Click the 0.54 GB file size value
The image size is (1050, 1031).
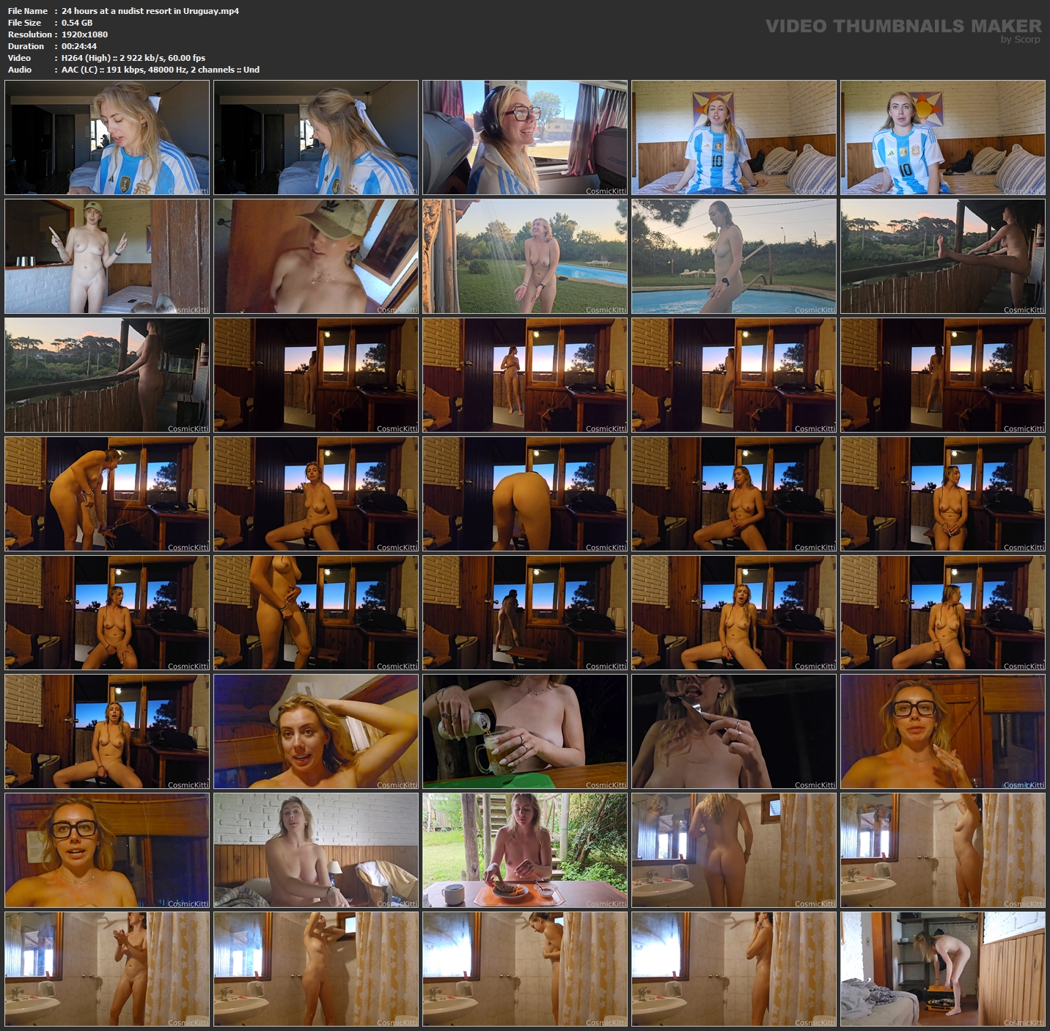(77, 23)
